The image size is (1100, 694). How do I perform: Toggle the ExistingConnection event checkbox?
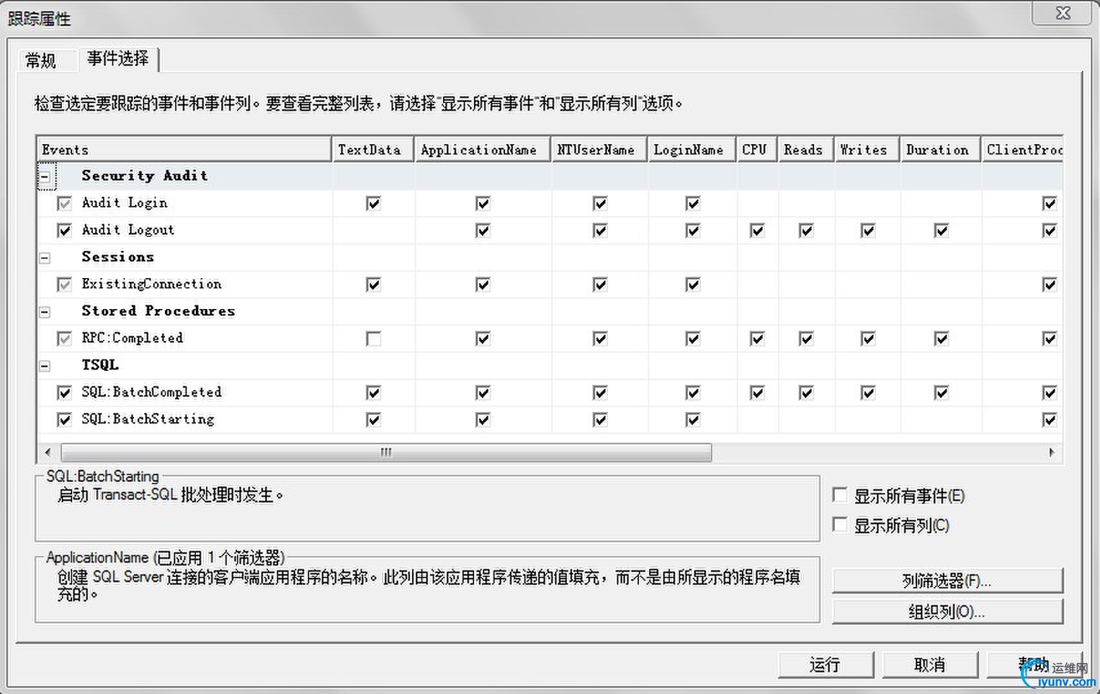point(64,285)
